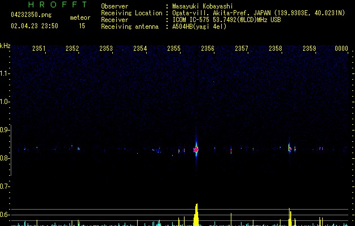Select the 0000 time axis marker
This screenshot has height=226, width=355.
pos(341,48)
